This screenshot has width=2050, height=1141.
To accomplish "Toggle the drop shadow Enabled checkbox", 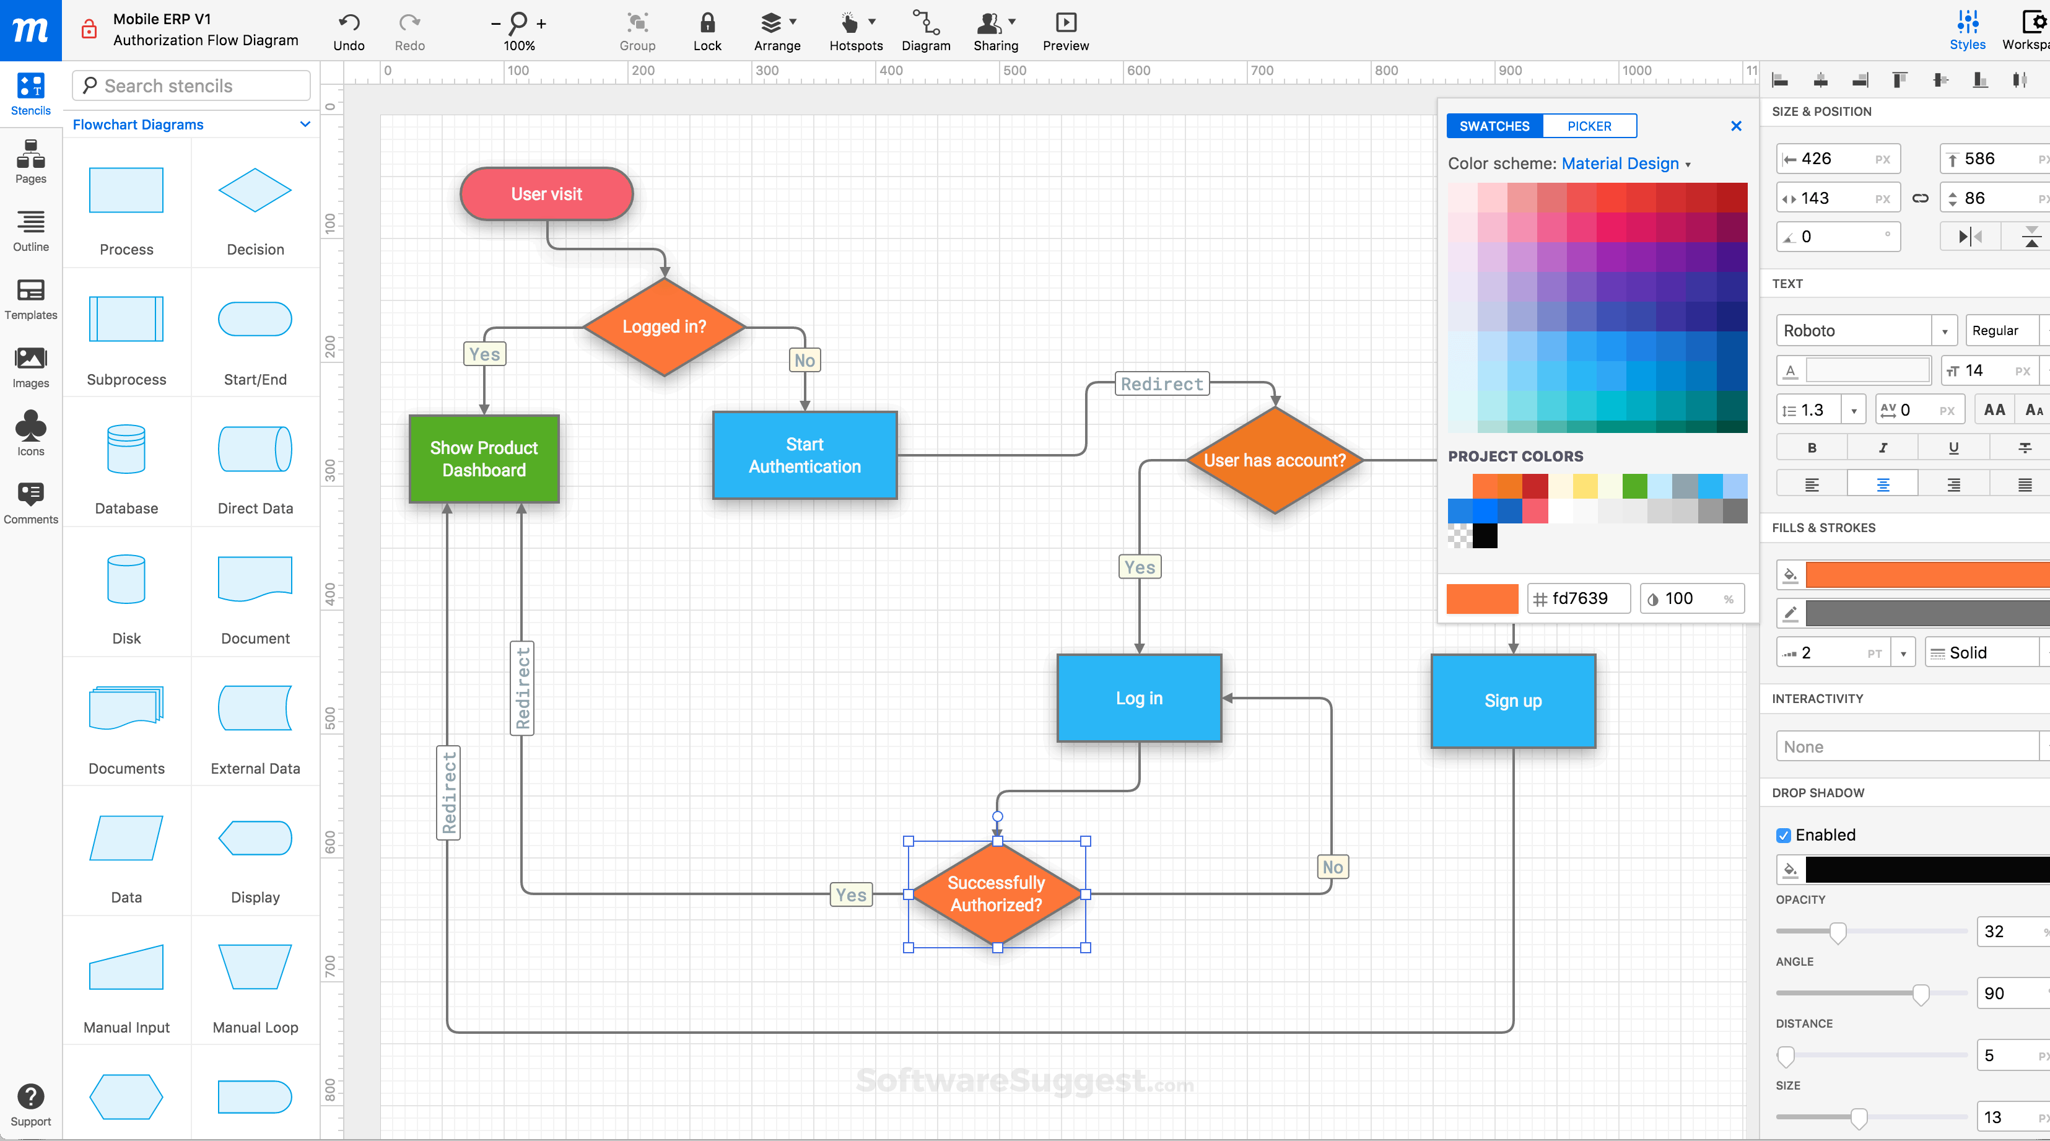I will pos(1784,836).
